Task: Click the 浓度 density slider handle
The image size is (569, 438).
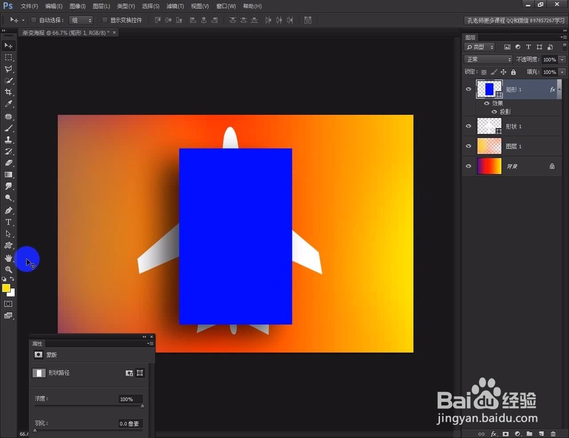Action: point(142,406)
